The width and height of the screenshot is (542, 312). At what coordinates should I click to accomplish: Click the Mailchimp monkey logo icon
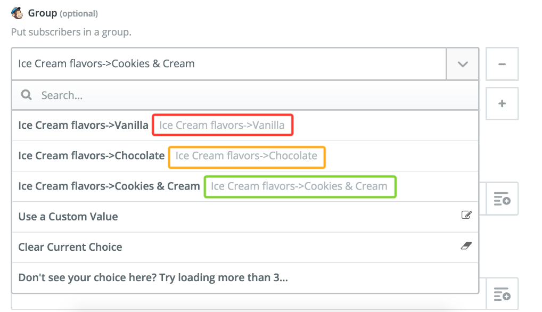[x=17, y=13]
